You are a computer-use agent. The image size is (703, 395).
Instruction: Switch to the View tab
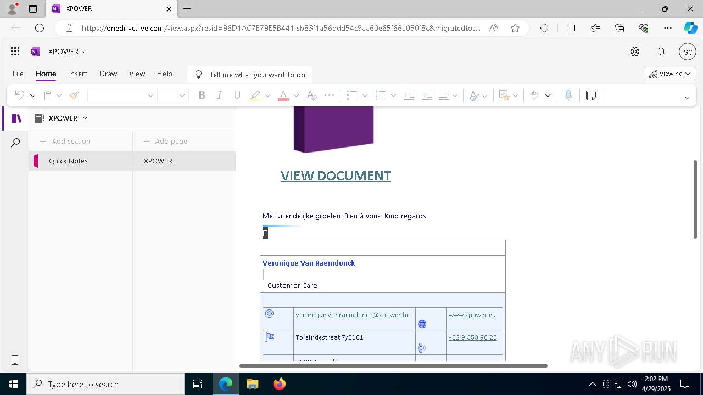pos(137,74)
